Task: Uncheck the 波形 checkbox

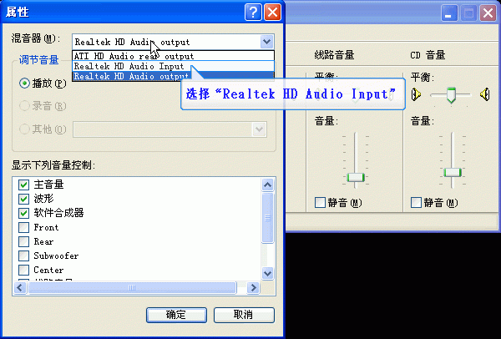Action: (x=23, y=199)
